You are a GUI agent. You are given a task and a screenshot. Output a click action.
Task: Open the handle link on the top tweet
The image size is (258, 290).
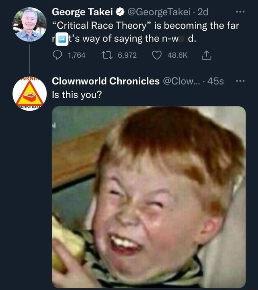[159, 12]
